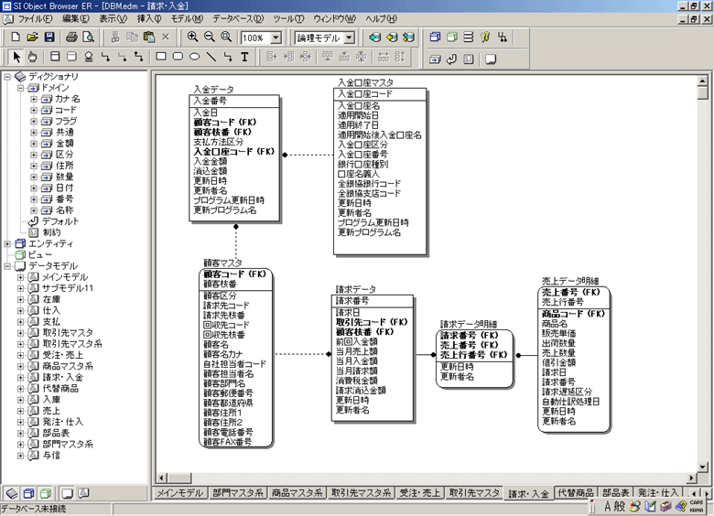Select the ビュー tree item
Screen dimensions: 714x516
[40, 255]
